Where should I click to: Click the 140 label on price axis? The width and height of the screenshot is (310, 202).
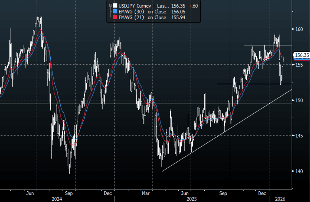click(x=299, y=171)
